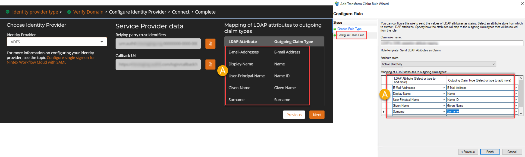The height and width of the screenshot is (157, 525).
Task: Click the mapping table scrollbar down arrow
Action: pyautogui.click(x=521, y=114)
